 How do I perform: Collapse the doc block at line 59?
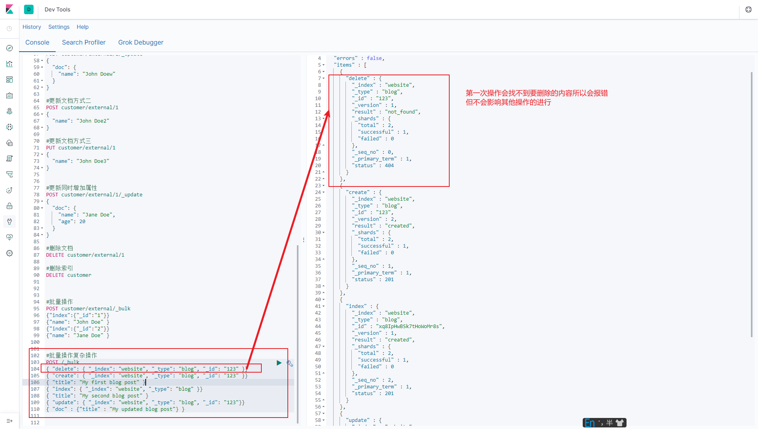coord(42,67)
